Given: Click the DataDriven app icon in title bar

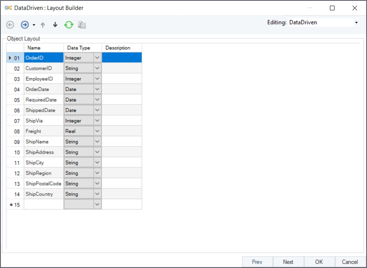Looking at the screenshot, I should click(x=8, y=8).
